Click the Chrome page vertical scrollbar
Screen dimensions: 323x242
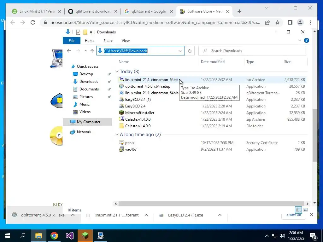pyautogui.click(x=314, y=135)
